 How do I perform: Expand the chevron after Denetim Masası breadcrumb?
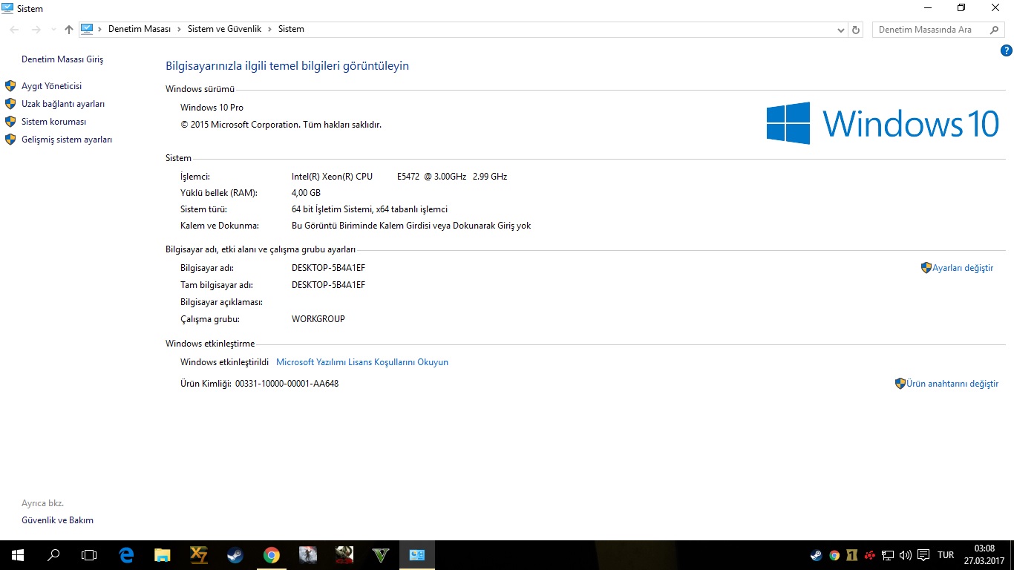(x=179, y=30)
